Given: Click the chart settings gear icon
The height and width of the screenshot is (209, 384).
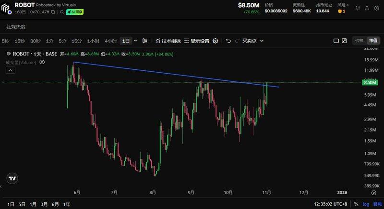Looking at the screenshot, I should pyautogui.click(x=216, y=41).
